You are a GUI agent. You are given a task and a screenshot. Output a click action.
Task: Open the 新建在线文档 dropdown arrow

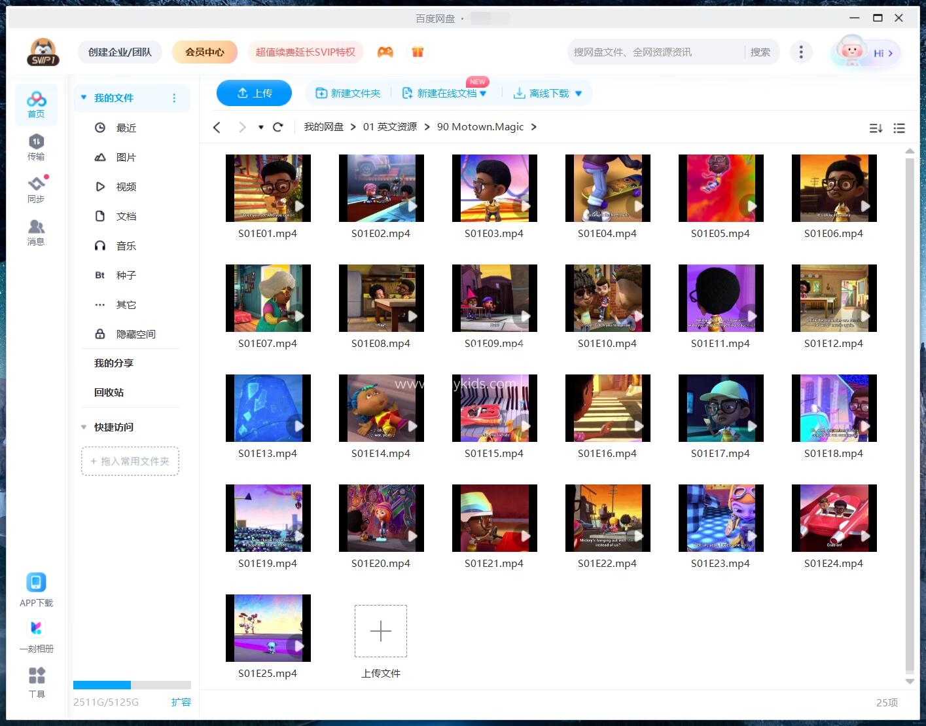pos(483,93)
